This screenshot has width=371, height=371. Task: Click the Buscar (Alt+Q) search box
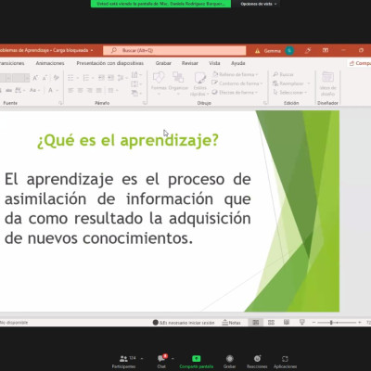pos(174,50)
